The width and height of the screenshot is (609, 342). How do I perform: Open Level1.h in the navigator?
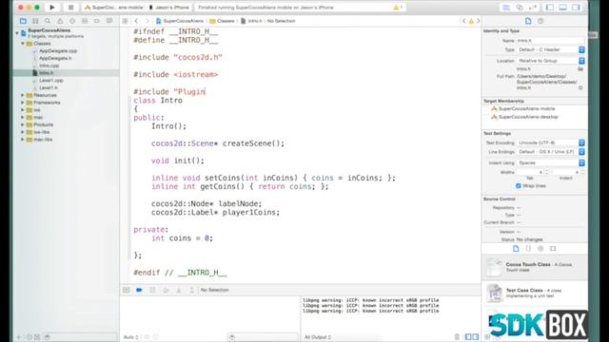point(49,87)
